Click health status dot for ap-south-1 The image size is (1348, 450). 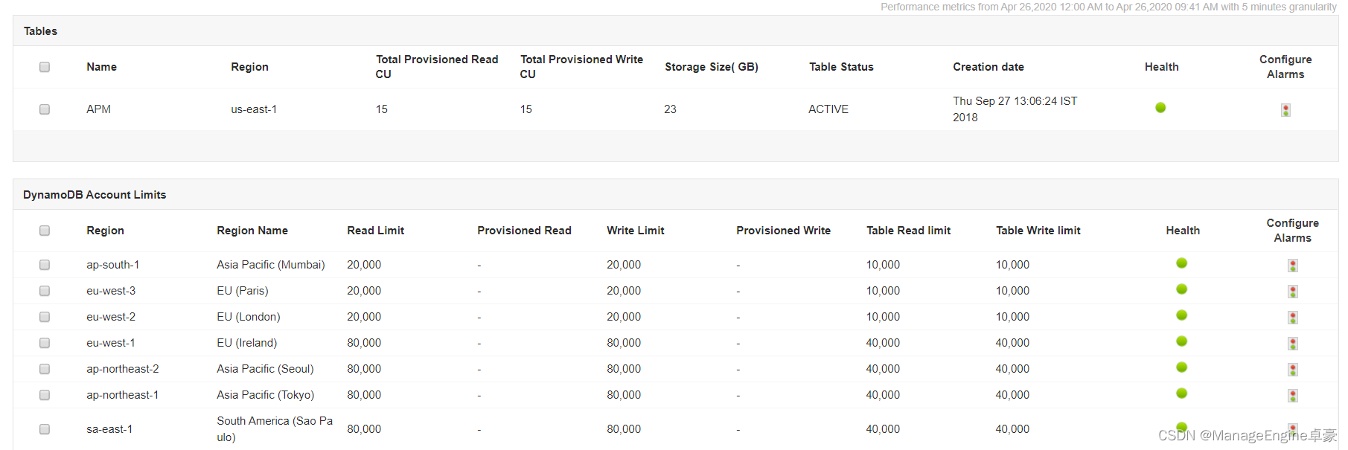(1181, 263)
